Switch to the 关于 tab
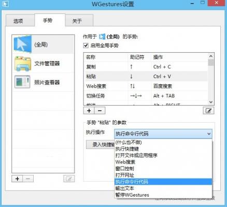This screenshot has height=207, width=227. [x=79, y=21]
